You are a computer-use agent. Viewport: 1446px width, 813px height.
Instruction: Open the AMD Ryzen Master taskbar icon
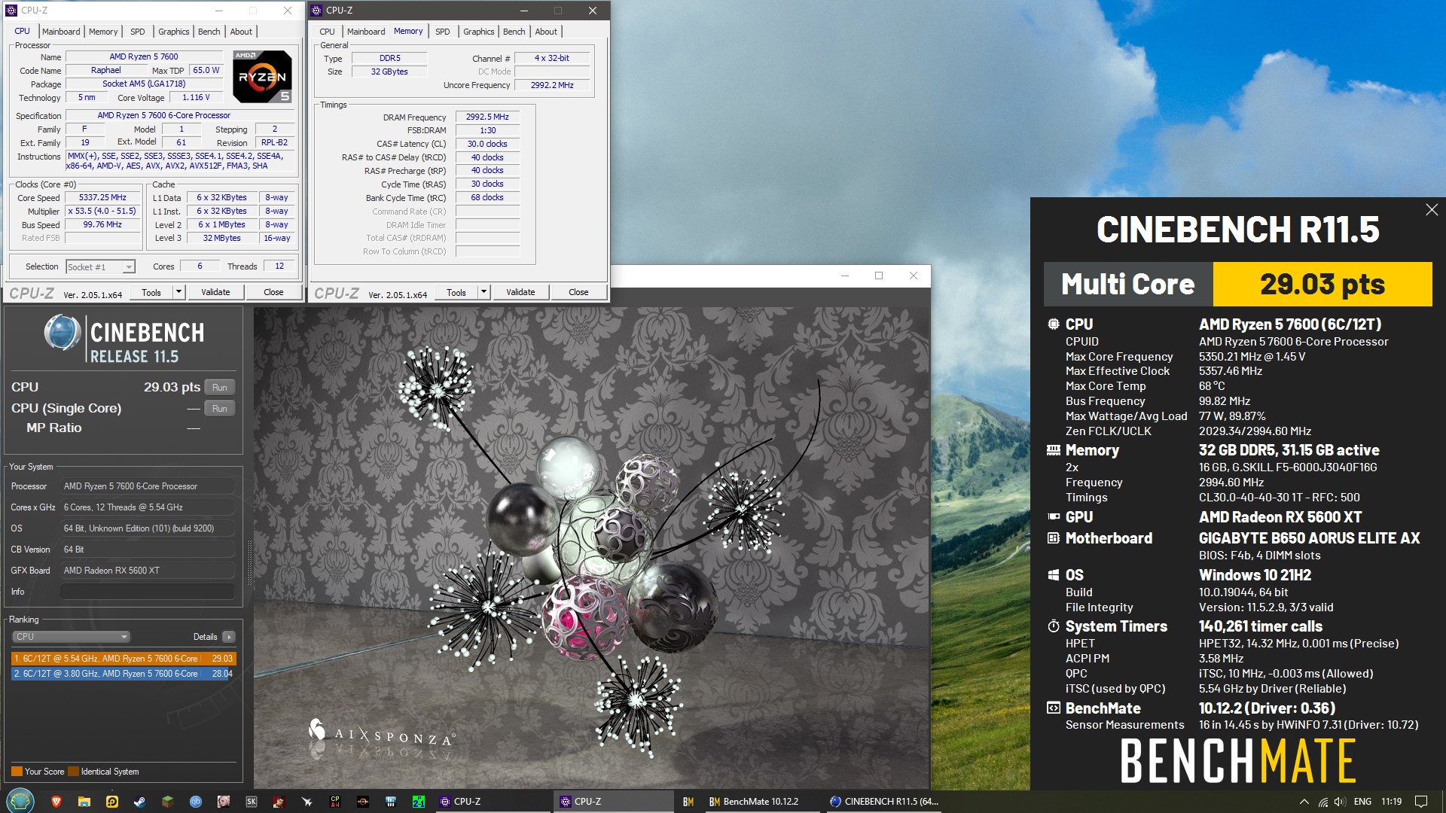[363, 802]
